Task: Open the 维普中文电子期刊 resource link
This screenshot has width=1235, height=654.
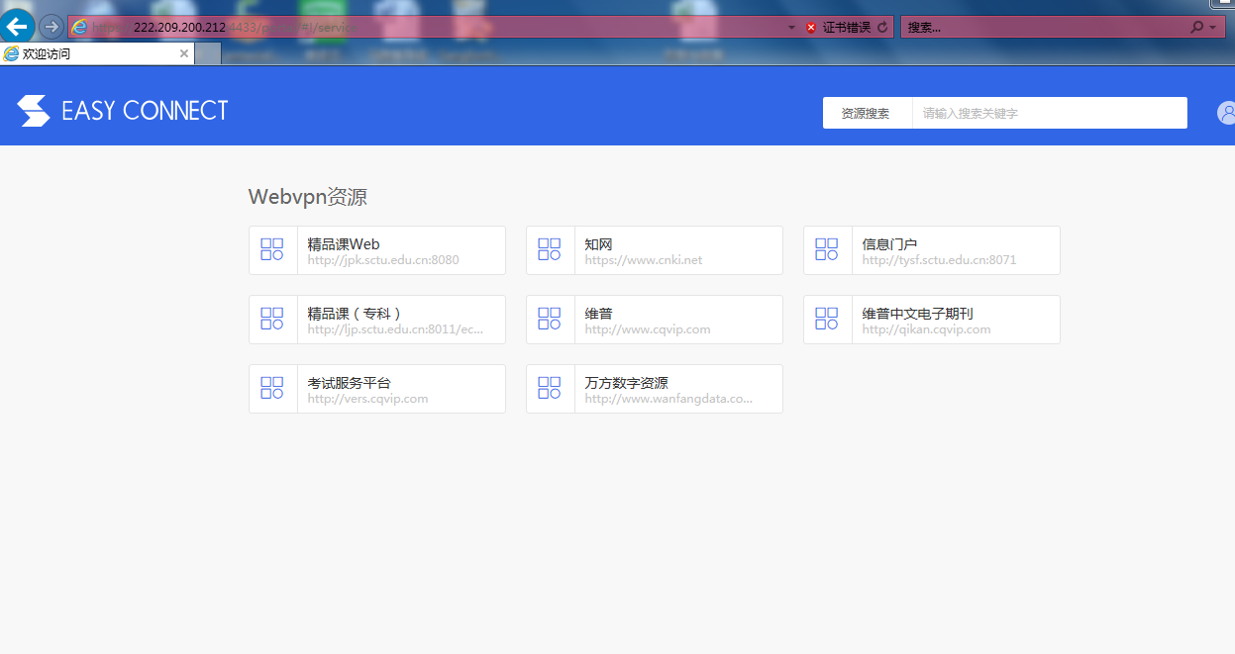Action: pos(932,320)
